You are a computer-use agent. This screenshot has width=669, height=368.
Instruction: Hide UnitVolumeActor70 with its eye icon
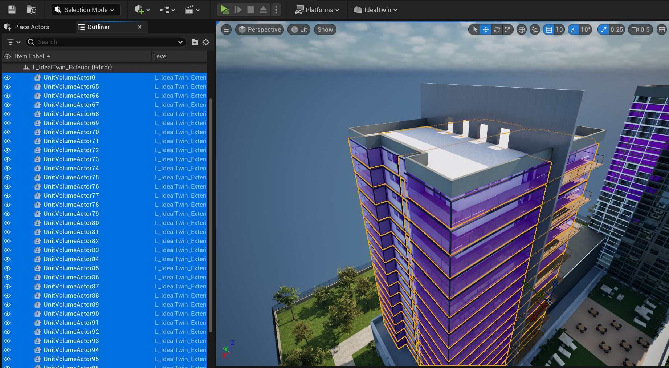7,132
